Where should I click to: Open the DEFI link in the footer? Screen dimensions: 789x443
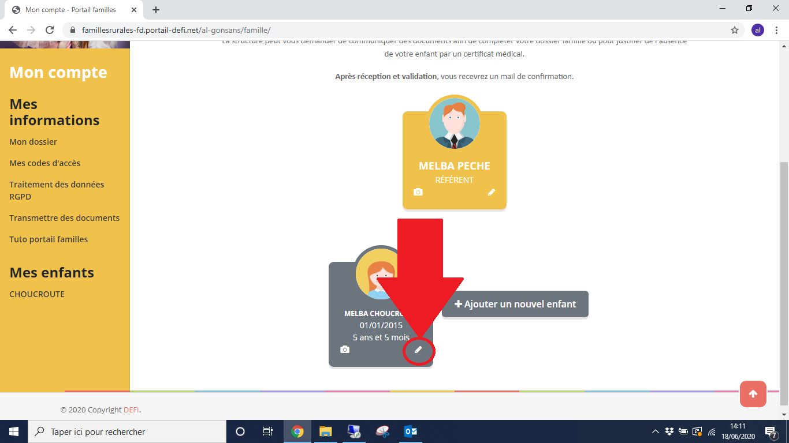pos(131,410)
